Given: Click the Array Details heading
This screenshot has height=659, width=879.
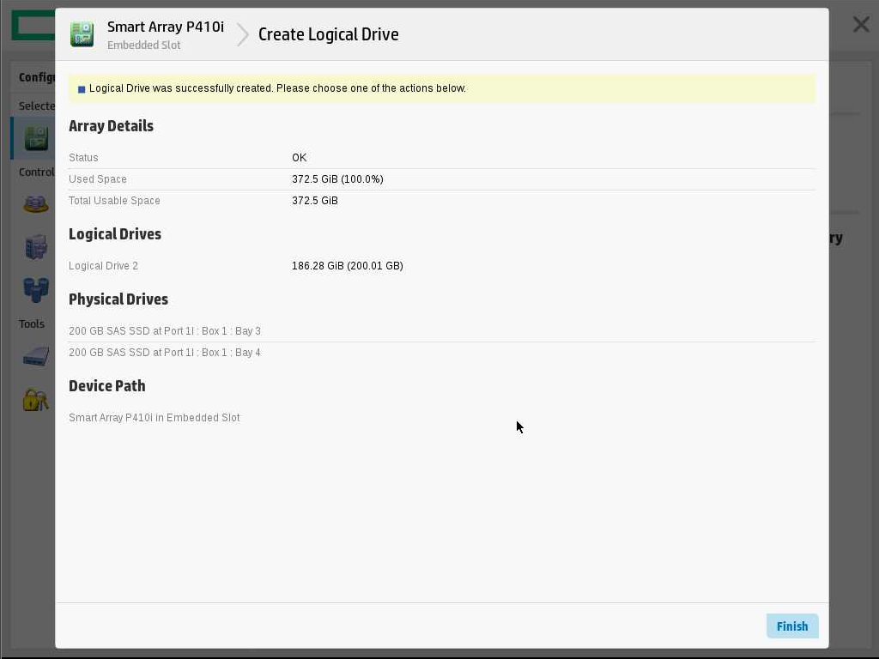Looking at the screenshot, I should (111, 126).
